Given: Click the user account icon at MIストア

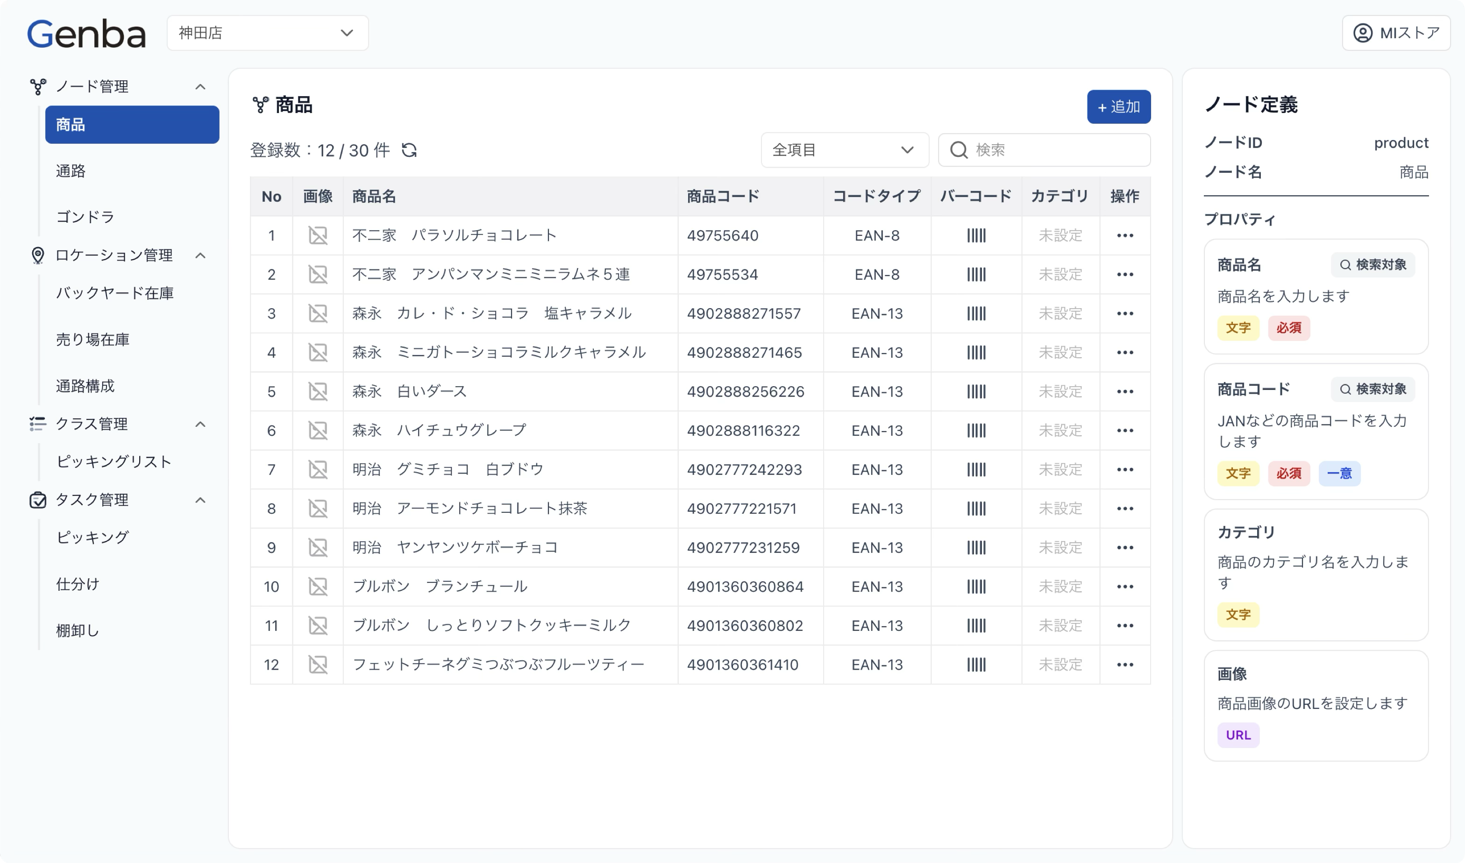Looking at the screenshot, I should [1363, 33].
